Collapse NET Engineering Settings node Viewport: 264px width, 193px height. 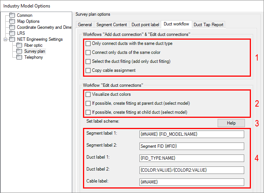(5, 39)
